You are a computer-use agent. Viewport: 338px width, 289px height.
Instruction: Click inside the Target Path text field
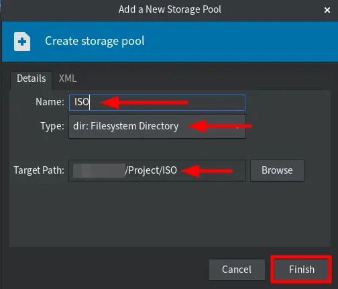[x=157, y=170]
